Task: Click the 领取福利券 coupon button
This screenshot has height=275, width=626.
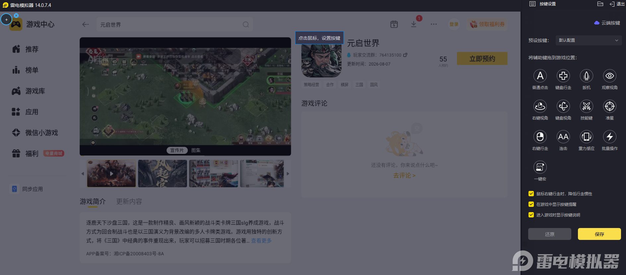Action: pyautogui.click(x=487, y=24)
